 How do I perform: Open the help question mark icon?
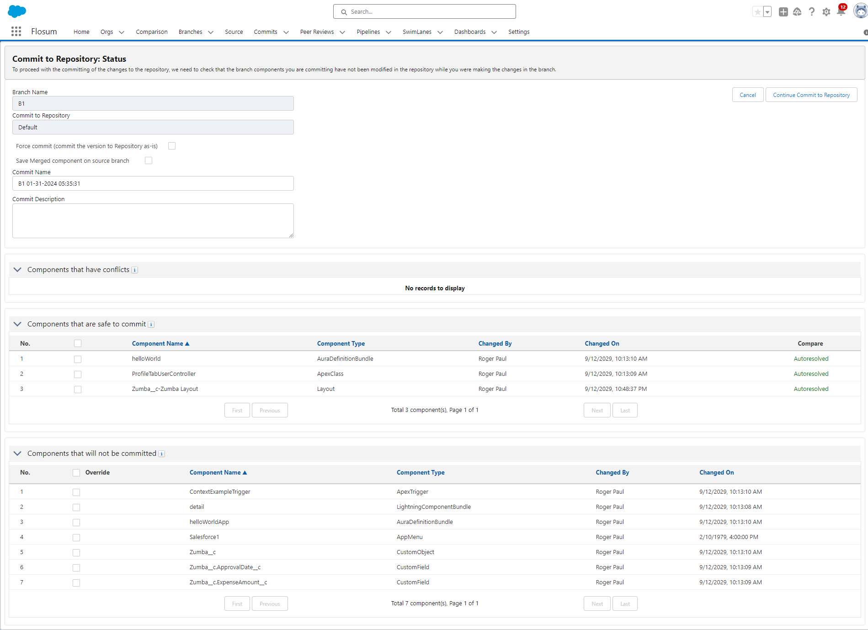pos(812,12)
